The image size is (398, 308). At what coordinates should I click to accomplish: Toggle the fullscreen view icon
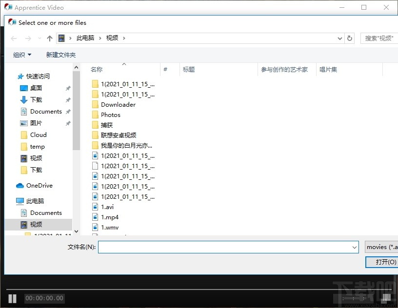(x=387, y=298)
